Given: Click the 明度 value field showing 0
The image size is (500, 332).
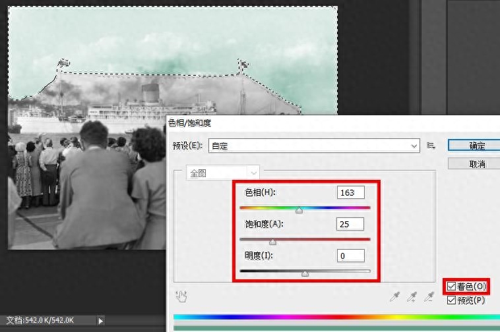Looking at the screenshot, I should [351, 256].
